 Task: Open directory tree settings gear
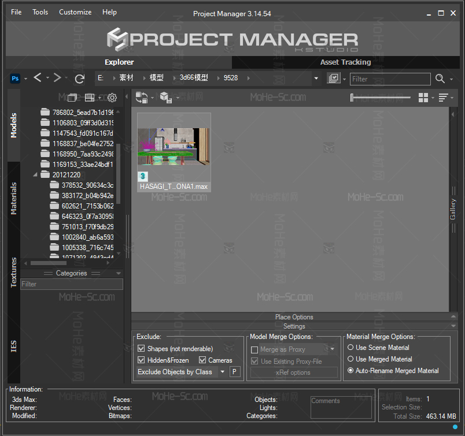click(112, 98)
